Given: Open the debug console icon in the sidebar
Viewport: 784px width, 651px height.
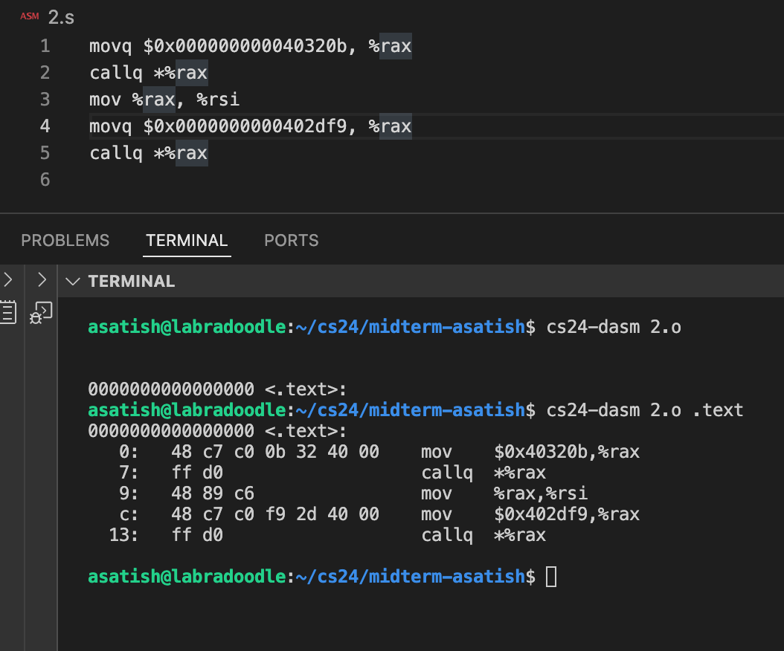Looking at the screenshot, I should tap(42, 313).
